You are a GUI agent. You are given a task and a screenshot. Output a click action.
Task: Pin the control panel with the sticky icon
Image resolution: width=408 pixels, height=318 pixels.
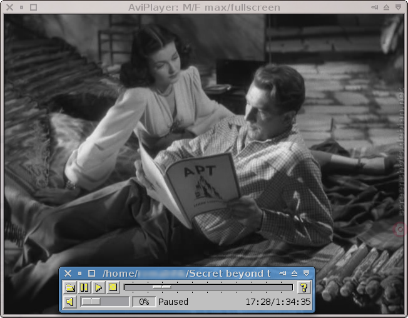pos(283,274)
